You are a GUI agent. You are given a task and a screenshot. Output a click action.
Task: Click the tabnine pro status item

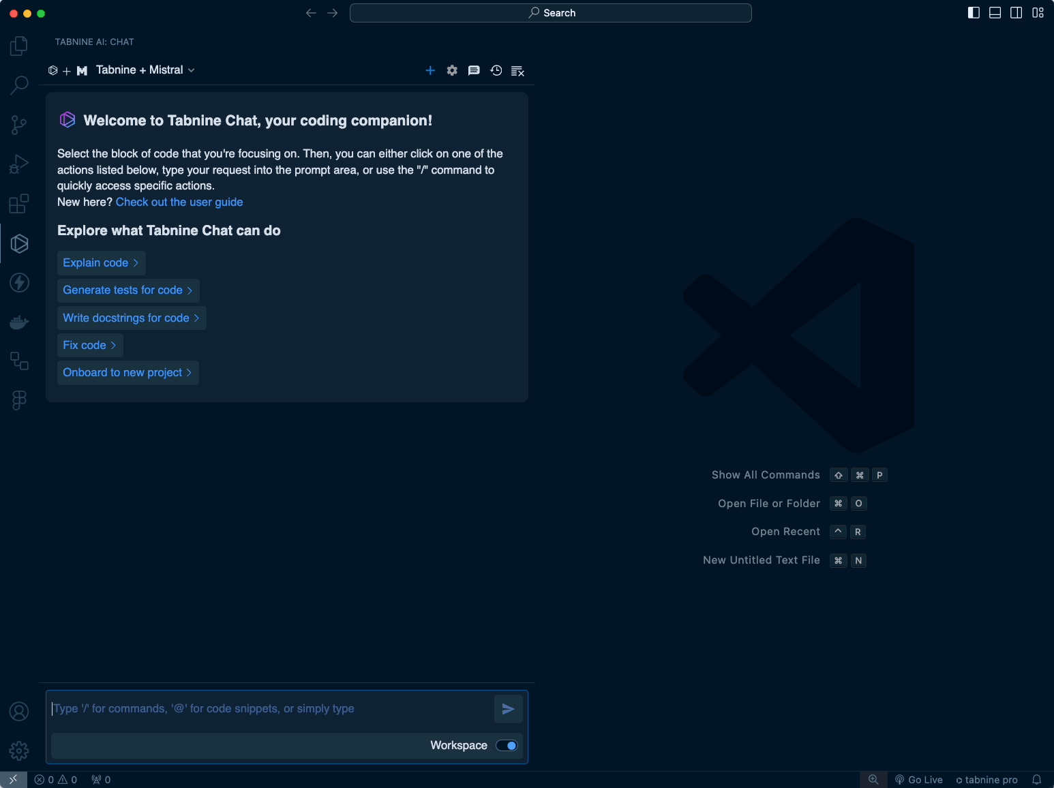(987, 780)
